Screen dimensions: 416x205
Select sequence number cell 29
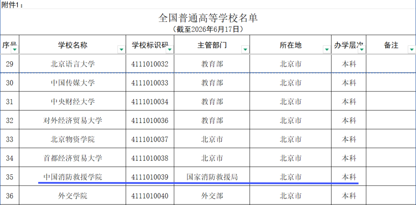point(10,64)
